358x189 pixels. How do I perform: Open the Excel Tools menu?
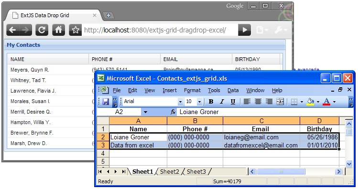click(x=214, y=90)
